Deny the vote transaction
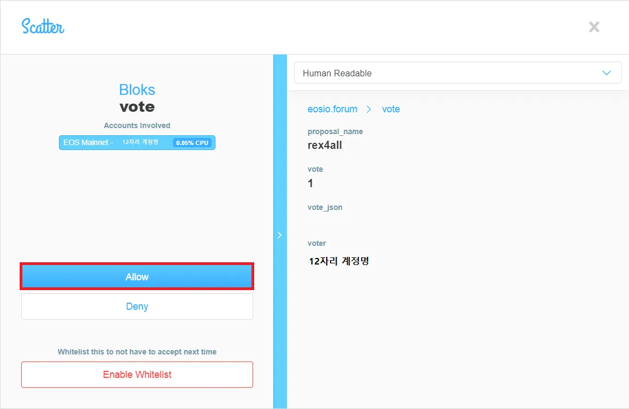 137,306
